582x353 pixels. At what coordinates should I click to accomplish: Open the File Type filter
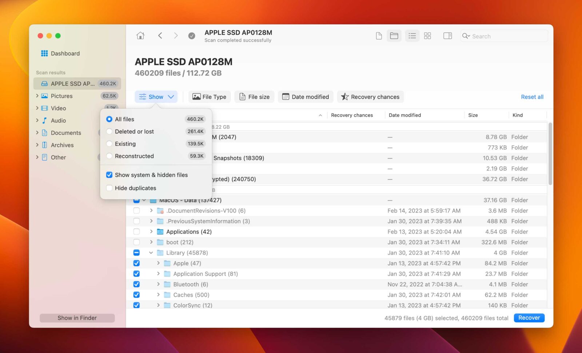[210, 97]
